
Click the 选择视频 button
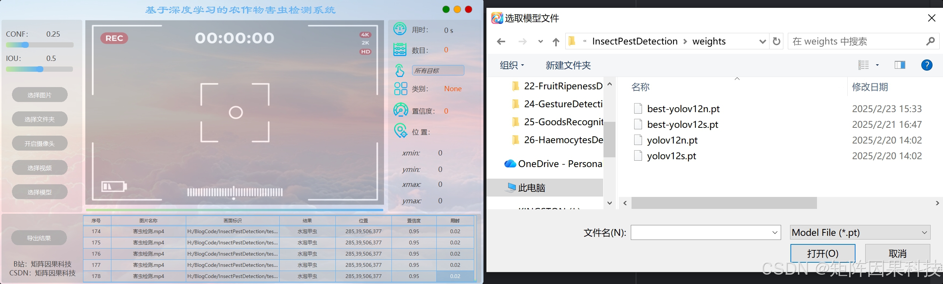coord(40,168)
